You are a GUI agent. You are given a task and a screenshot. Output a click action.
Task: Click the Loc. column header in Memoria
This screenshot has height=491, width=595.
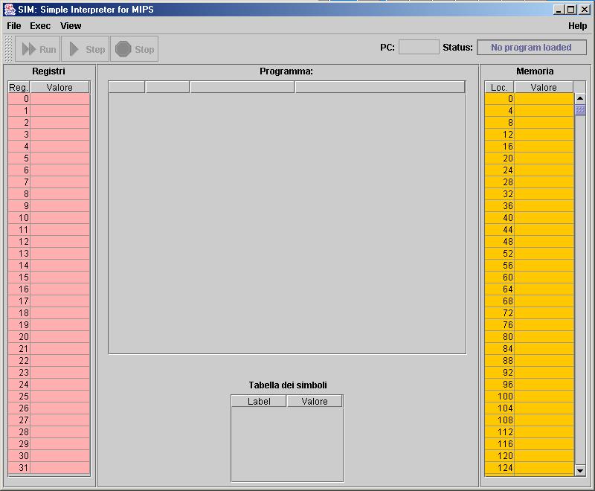point(499,87)
